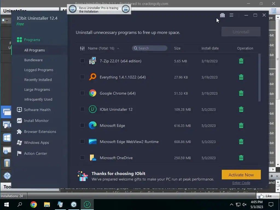Sort the list by the Size column header
This screenshot has height=210, width=280.
177,48
